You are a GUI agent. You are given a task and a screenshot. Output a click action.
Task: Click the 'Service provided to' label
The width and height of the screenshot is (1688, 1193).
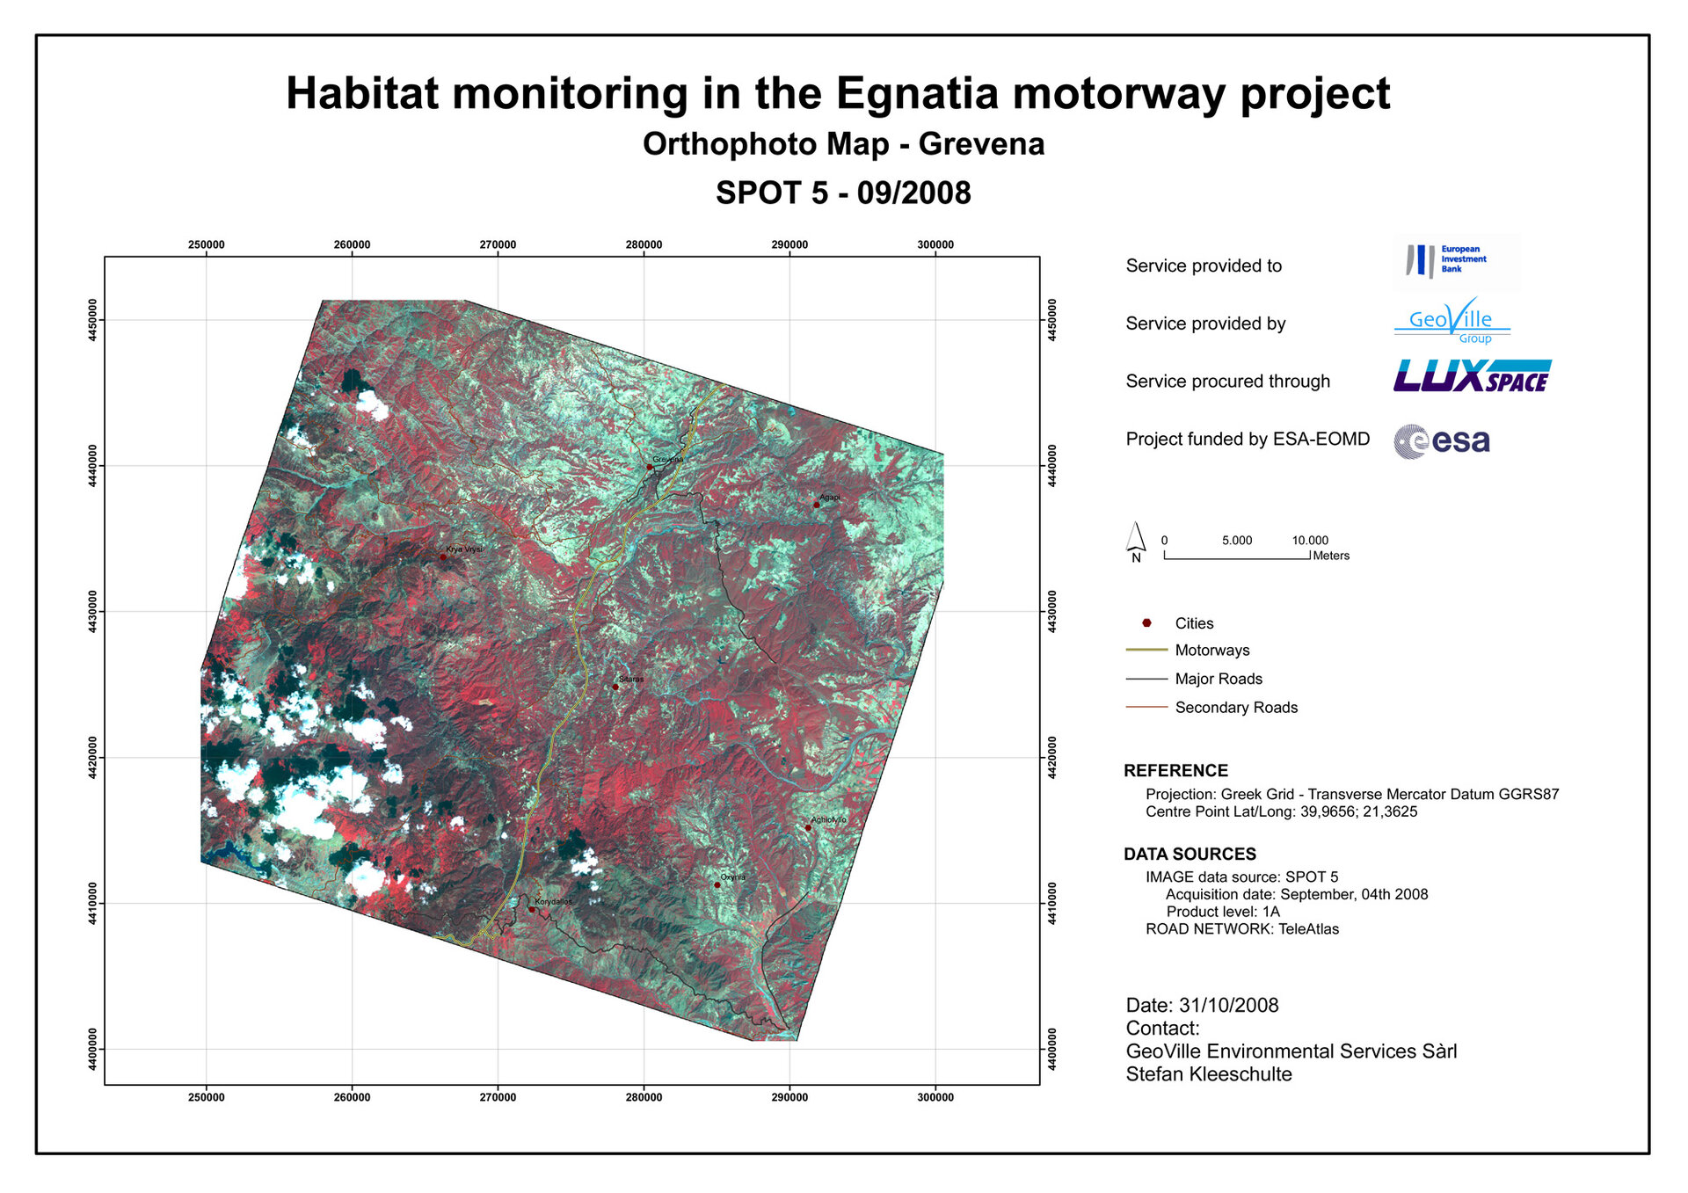1204,266
